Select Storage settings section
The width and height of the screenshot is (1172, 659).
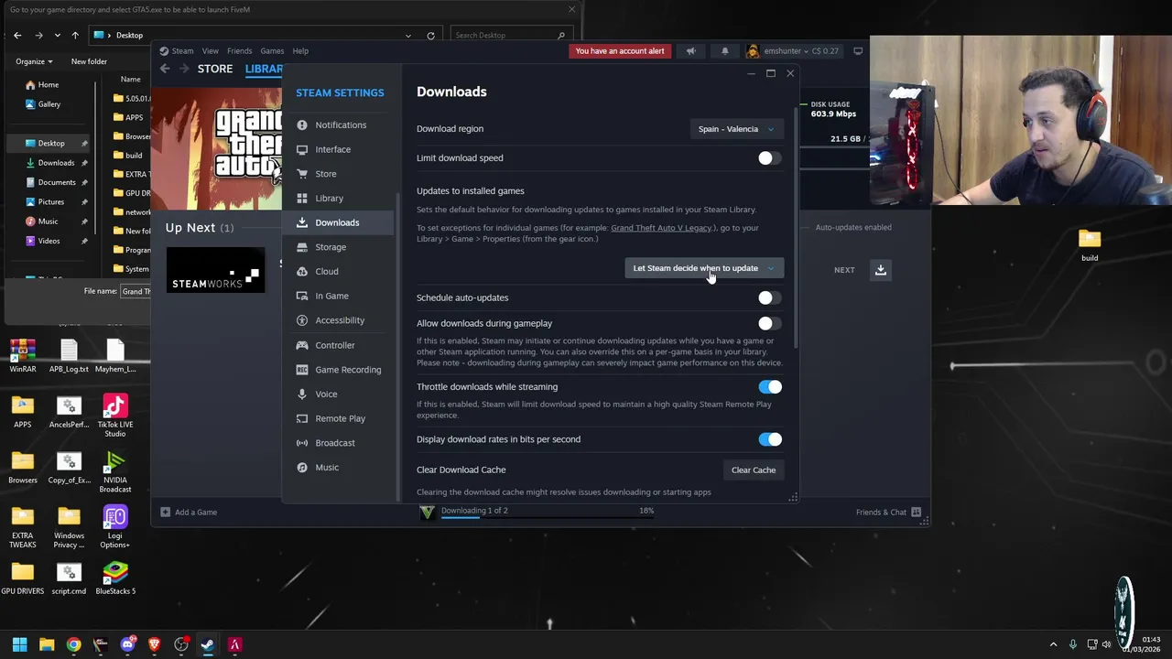(x=331, y=247)
